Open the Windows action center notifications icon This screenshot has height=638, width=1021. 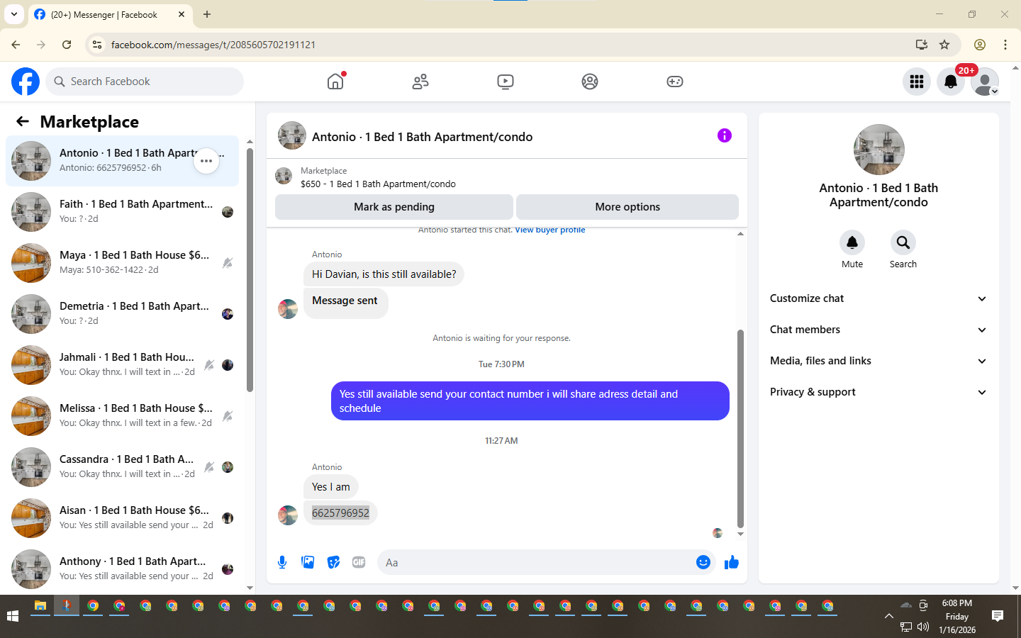(x=998, y=616)
